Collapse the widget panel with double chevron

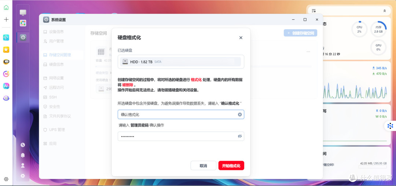click(385, 11)
